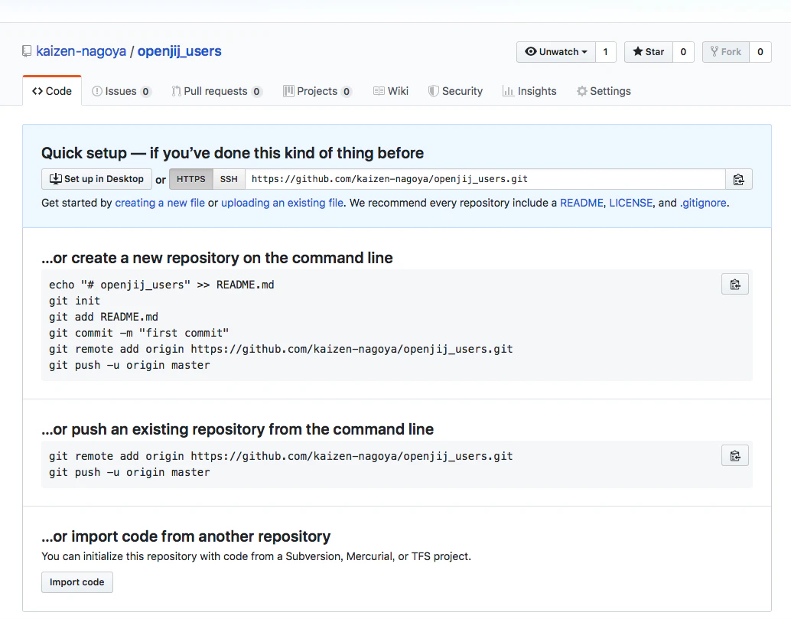Follow the creating a new file link
This screenshot has width=791, height=619.
click(160, 203)
